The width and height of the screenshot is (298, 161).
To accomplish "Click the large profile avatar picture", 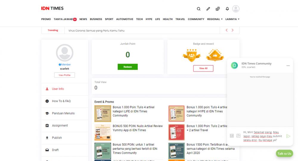I will (x=65, y=53).
